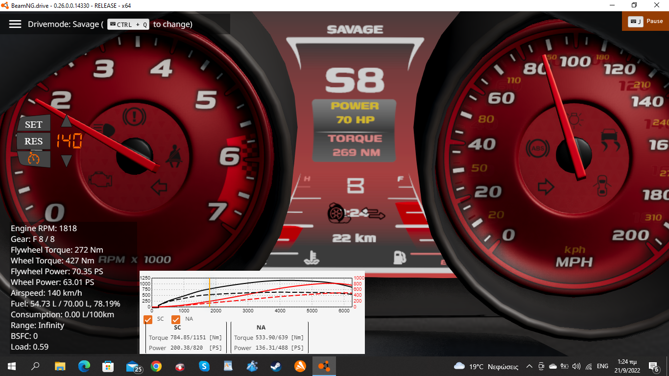Click the S8 gear indicator
Screen dimensions: 669x376
point(355,80)
